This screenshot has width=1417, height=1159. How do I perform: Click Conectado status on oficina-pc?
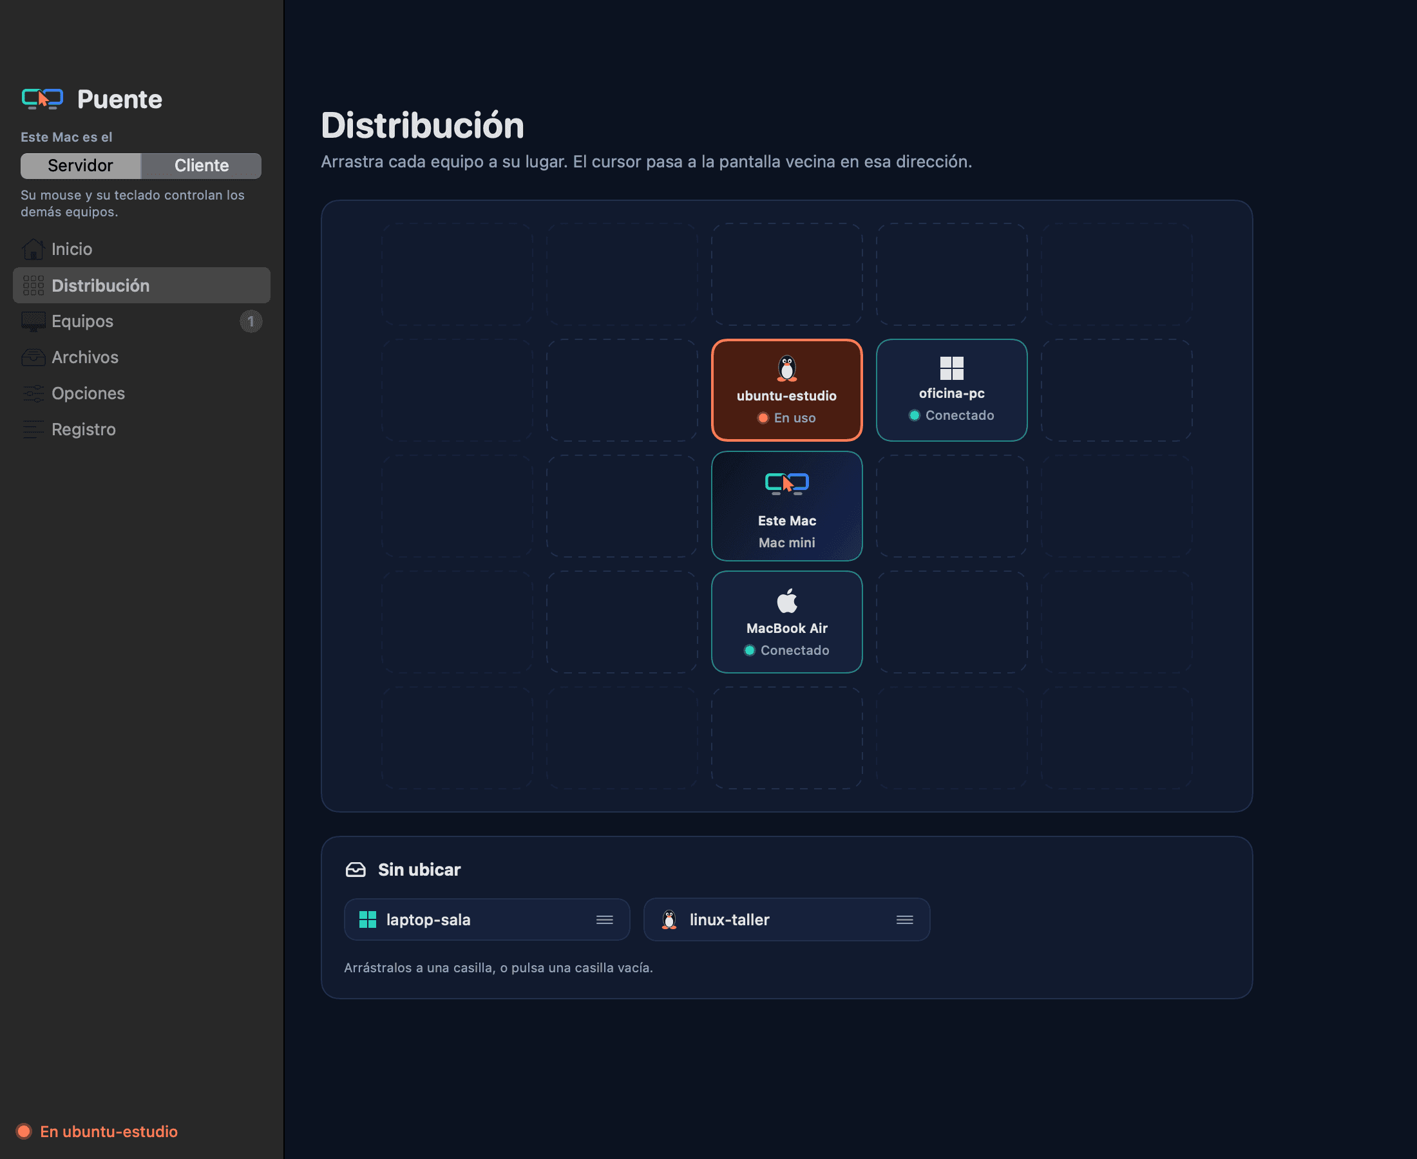point(951,415)
